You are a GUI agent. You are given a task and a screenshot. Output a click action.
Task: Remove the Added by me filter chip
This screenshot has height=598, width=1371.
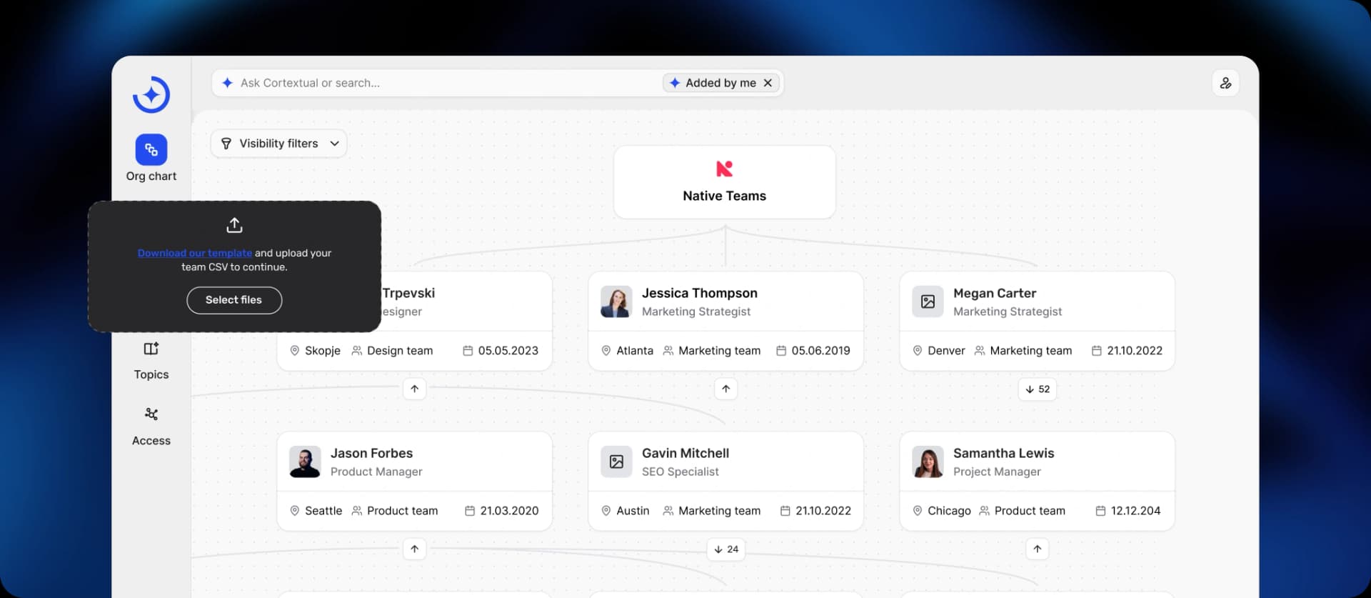[768, 83]
